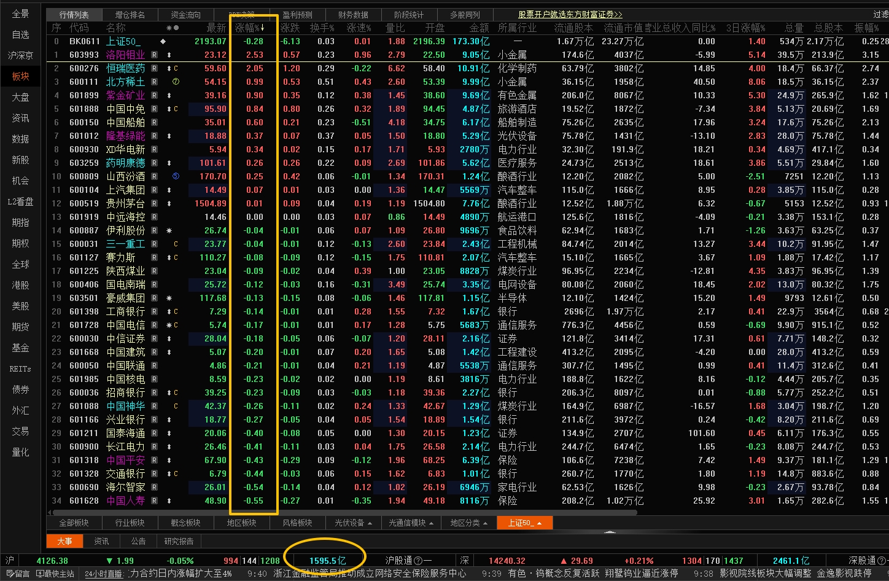
Task: Open 研究报告 tab in news panel
Action: 179,541
